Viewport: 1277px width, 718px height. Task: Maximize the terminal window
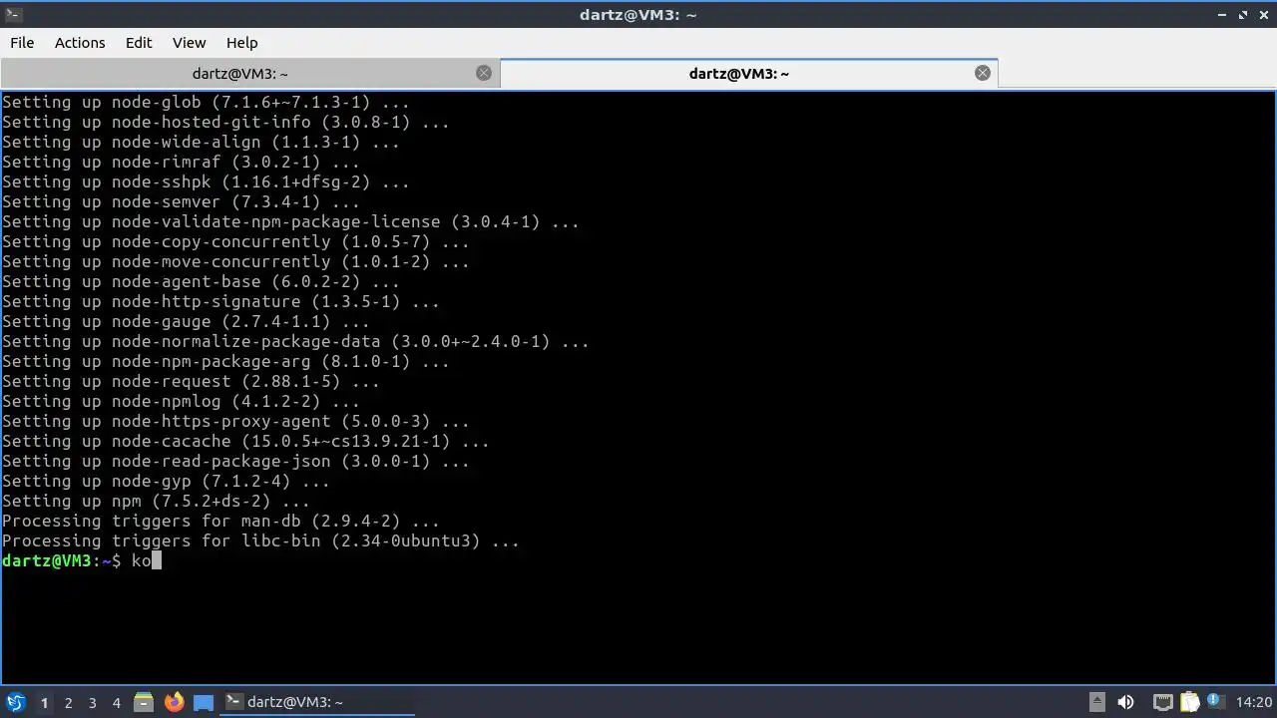click(x=1243, y=15)
